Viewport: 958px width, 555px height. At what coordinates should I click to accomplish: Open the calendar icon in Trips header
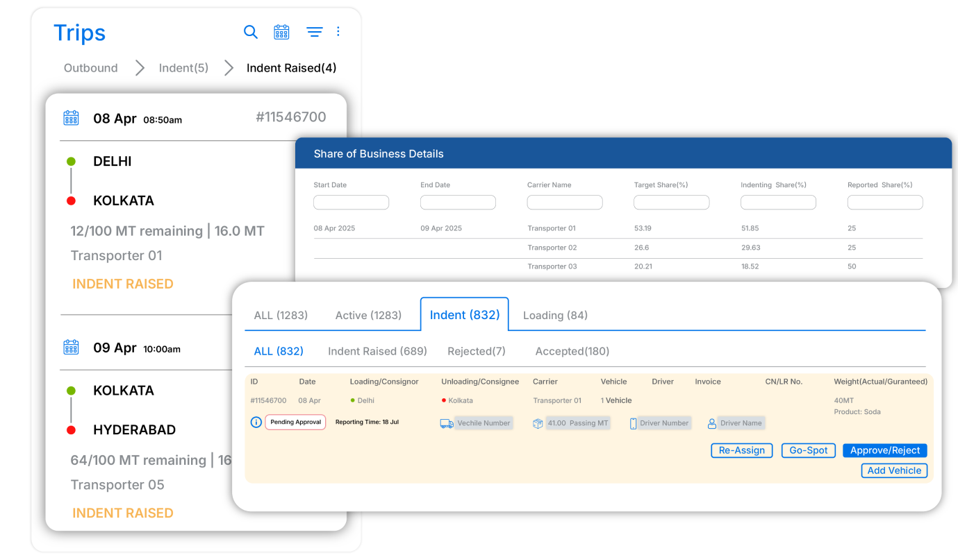[281, 32]
